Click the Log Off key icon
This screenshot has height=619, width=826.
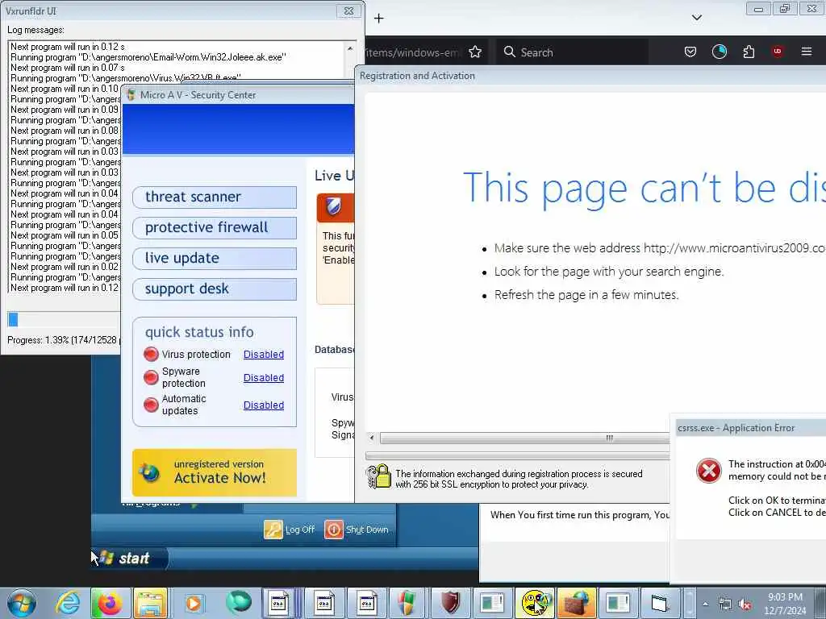pos(273,530)
